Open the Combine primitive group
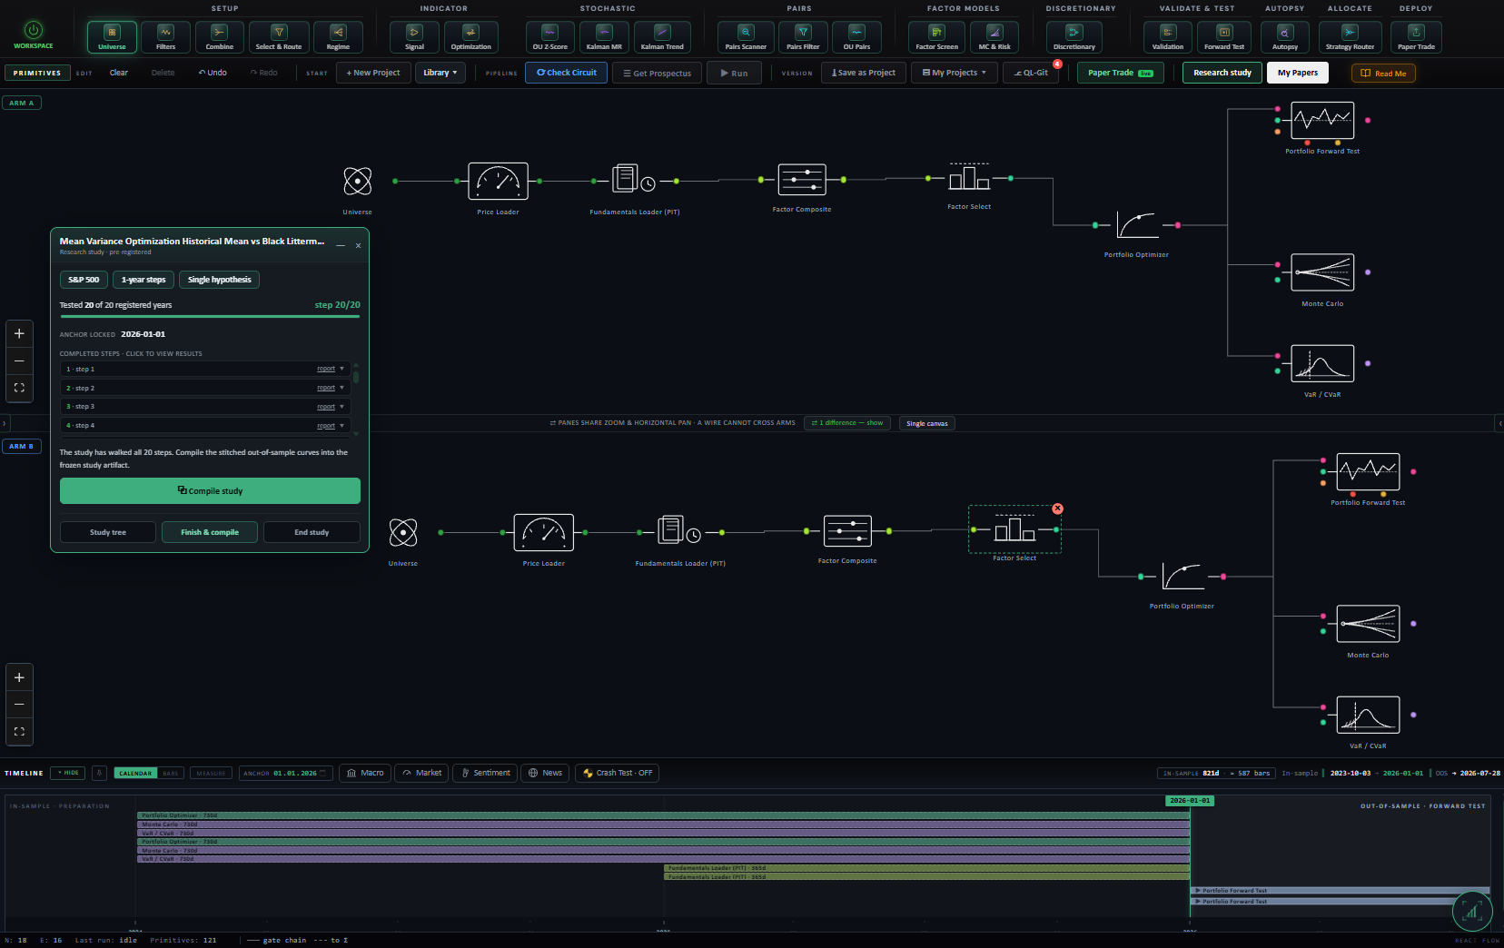The height and width of the screenshot is (948, 1504). point(219,37)
